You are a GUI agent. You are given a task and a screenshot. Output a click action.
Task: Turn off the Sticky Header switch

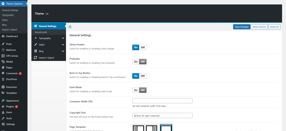coord(143,47)
